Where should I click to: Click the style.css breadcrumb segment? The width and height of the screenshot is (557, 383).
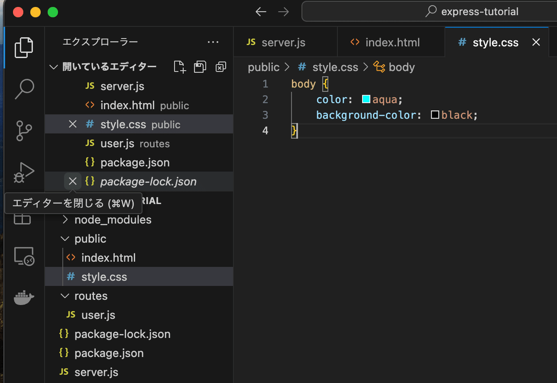328,67
